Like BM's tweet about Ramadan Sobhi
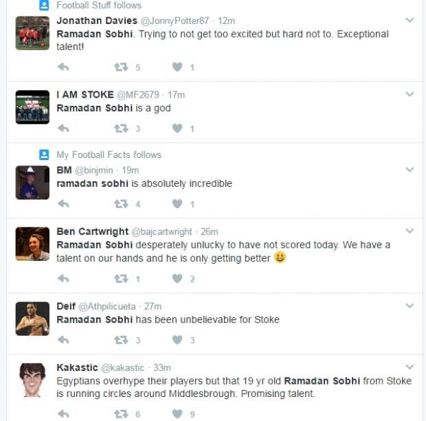426x421 pixels. [x=177, y=204]
